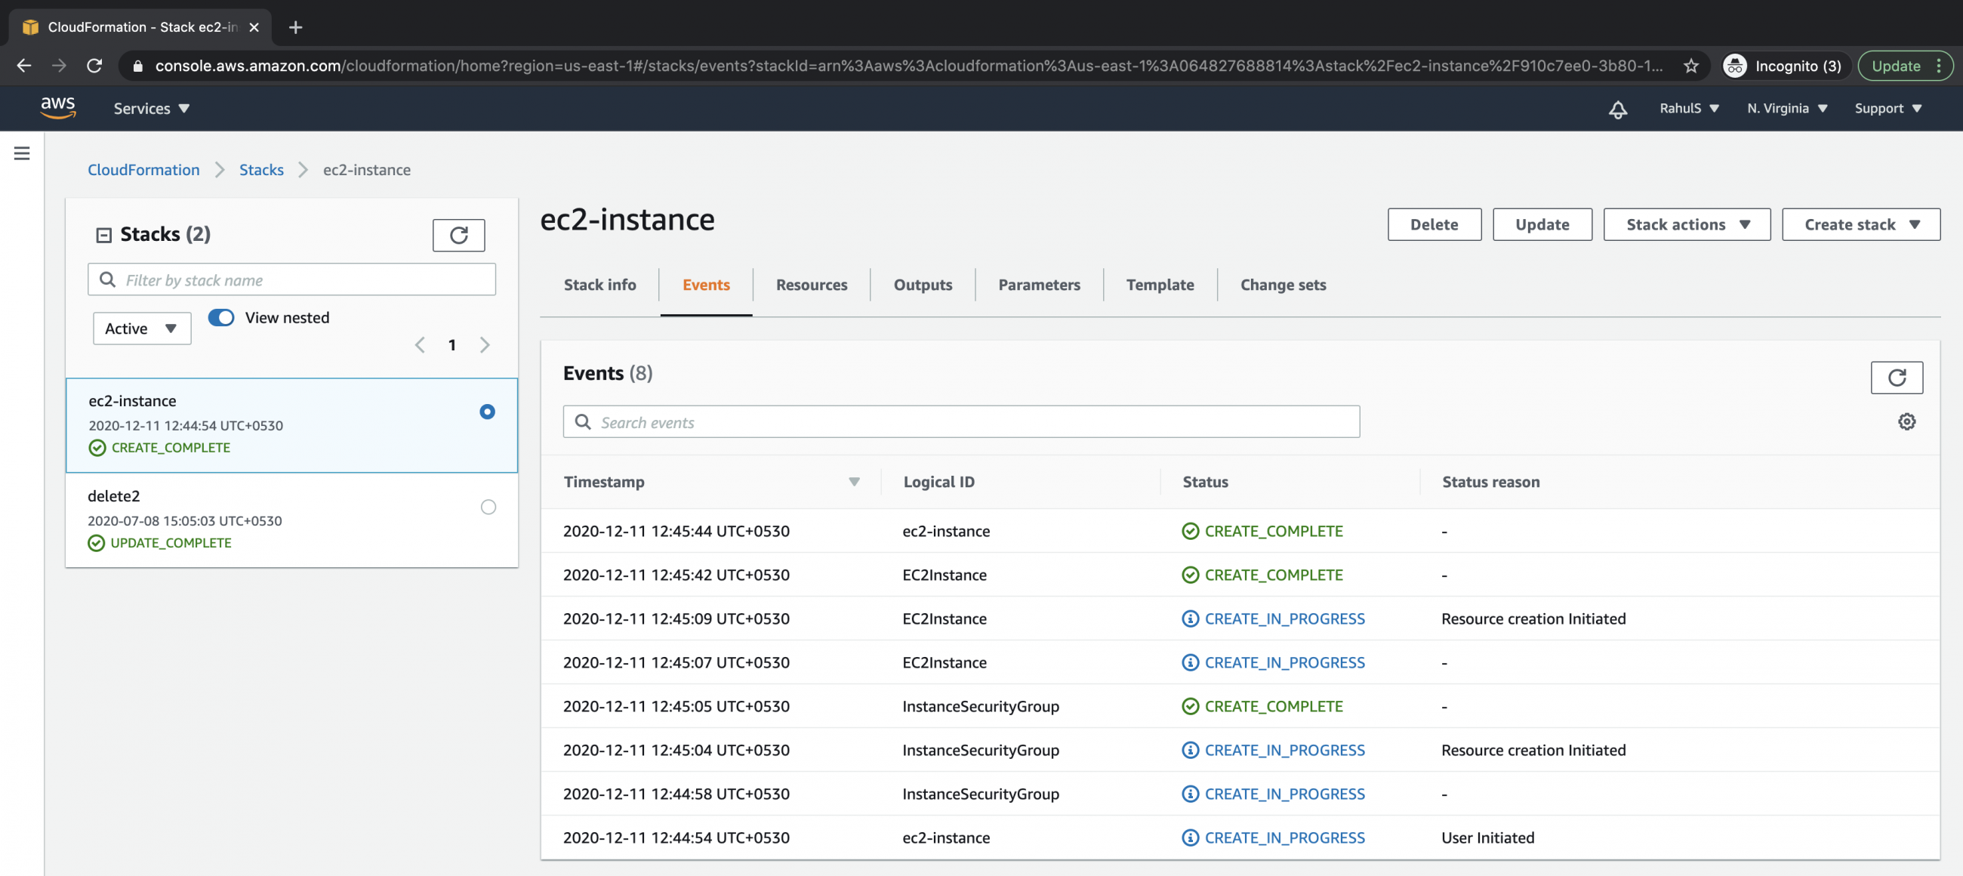Go to next stacks page
This screenshot has width=1963, height=876.
point(485,344)
